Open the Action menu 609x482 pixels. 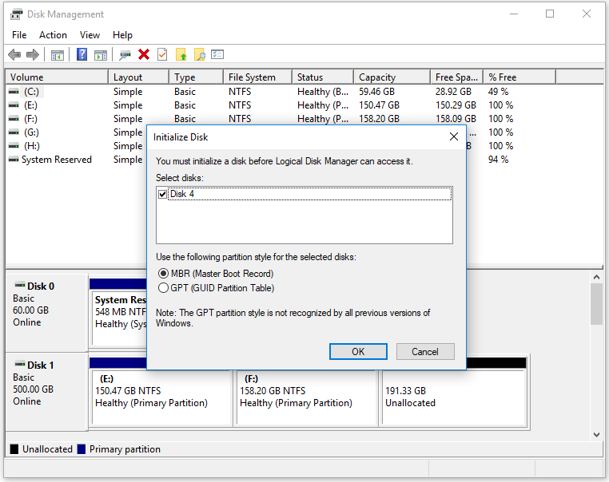[53, 35]
